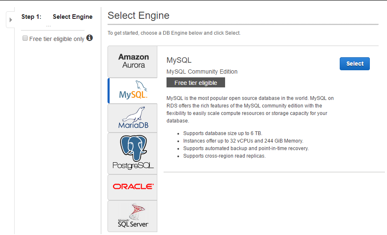The height and width of the screenshot is (235, 387).
Task: Select the MySQL engine tab
Action: click(133, 91)
